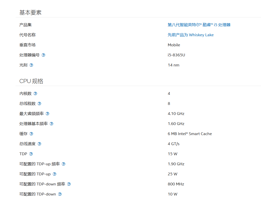Select the 800 MHz TDP-down frequency value

(x=176, y=184)
